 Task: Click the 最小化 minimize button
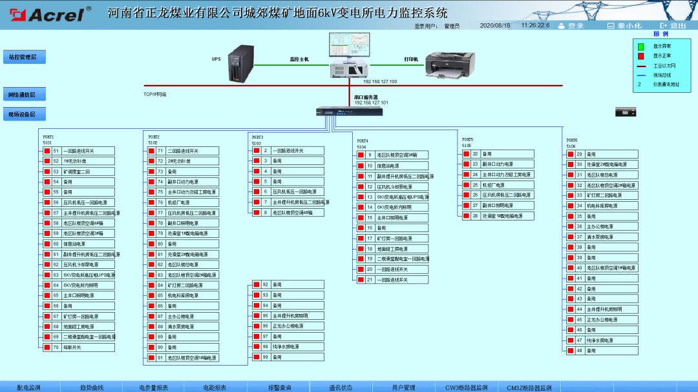(624, 26)
